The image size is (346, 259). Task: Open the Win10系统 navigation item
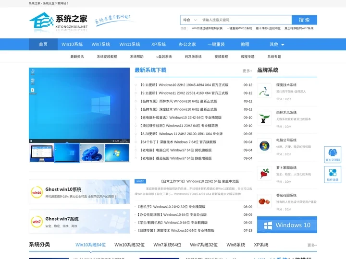point(72,44)
